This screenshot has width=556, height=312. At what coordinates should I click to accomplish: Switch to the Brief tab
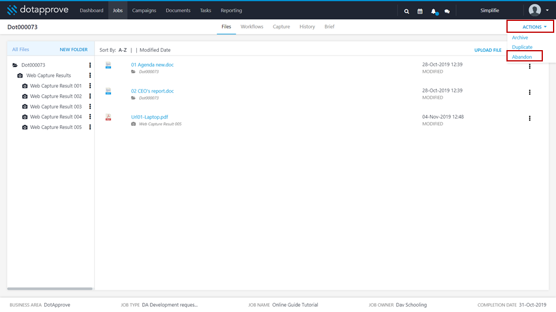(330, 27)
